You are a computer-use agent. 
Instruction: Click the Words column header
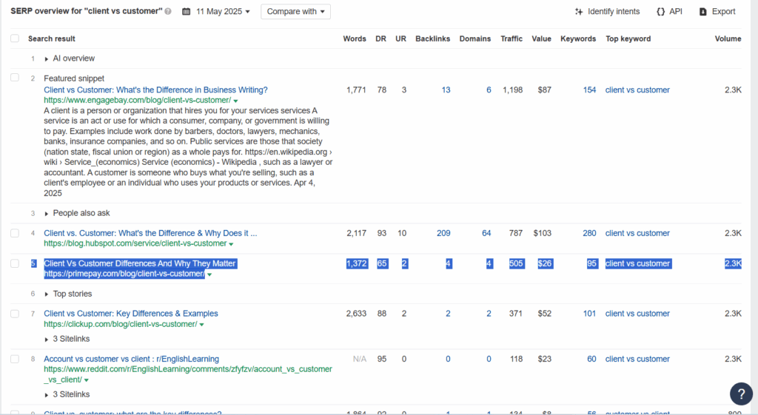(x=355, y=38)
